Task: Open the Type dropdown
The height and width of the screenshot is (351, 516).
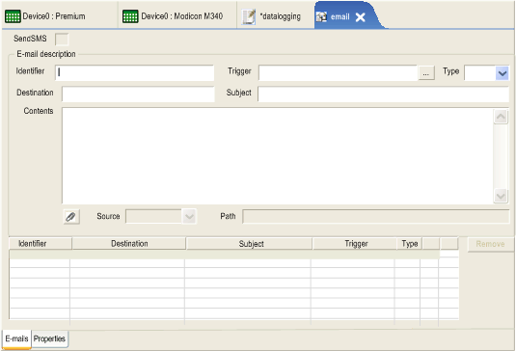Action: 502,73
